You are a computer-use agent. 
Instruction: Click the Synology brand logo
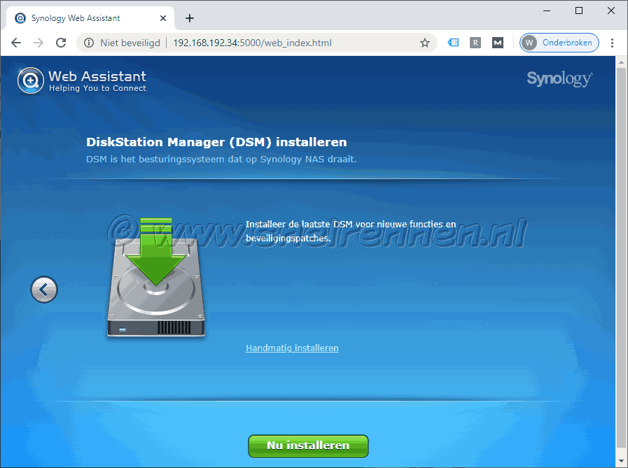click(559, 78)
